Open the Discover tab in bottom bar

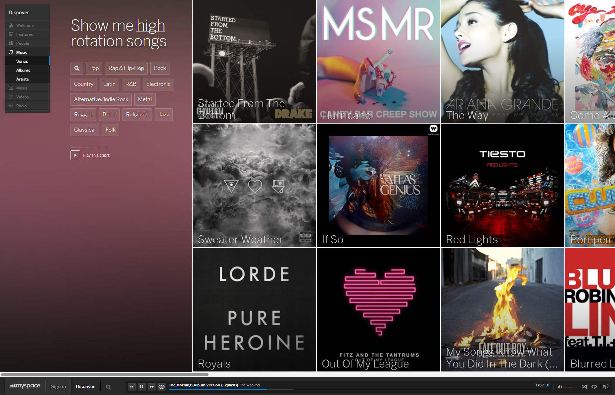85,386
